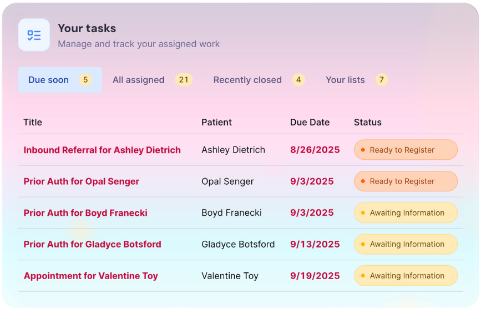
Task: Open Inbound Referral for Ashley Dietrich
Action: [x=102, y=150]
